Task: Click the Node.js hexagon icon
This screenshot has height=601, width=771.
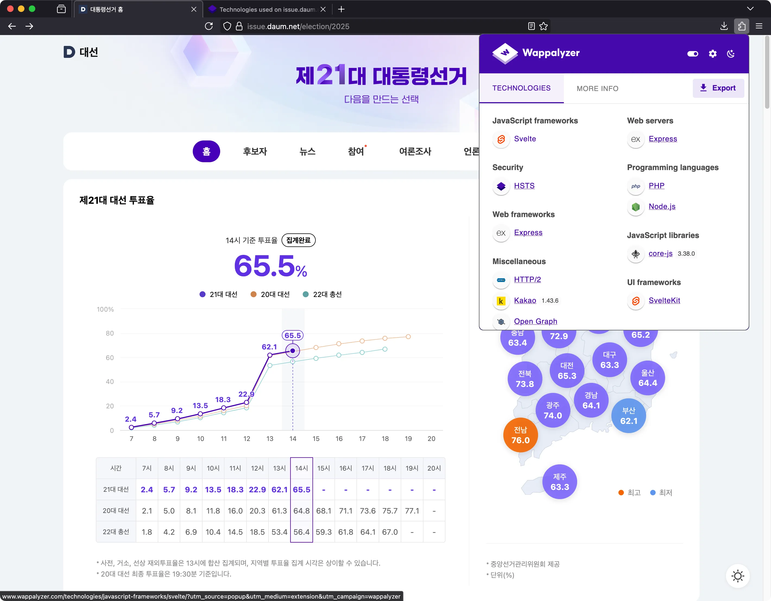Action: point(636,207)
